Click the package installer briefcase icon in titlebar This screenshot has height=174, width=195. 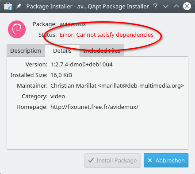(x=8, y=7)
